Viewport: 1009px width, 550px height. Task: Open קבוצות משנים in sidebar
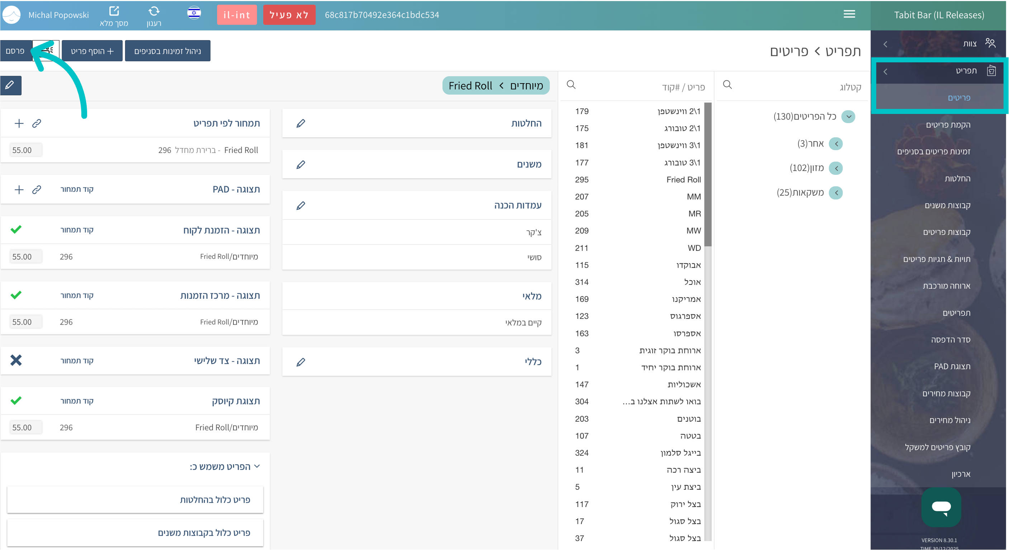(x=947, y=206)
